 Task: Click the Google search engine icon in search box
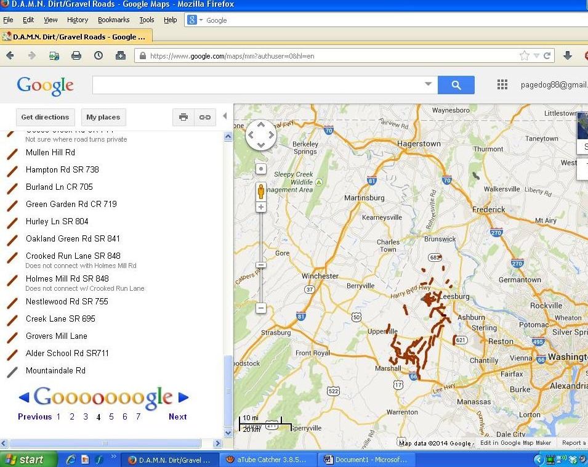coord(192,20)
